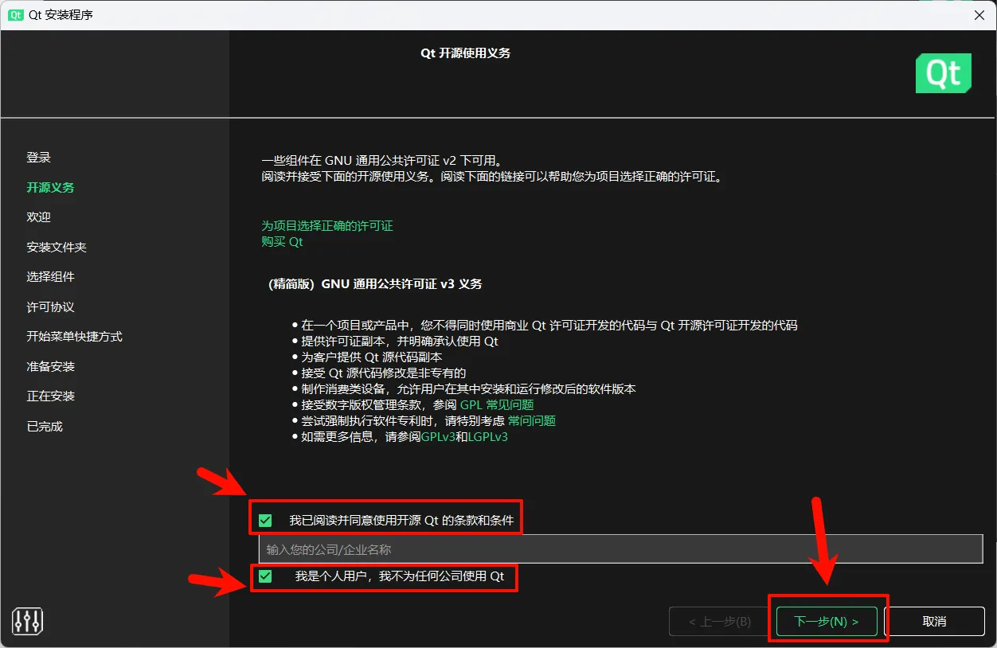Open installer settings via the sliders icon
The width and height of the screenshot is (997, 648).
tap(27, 620)
